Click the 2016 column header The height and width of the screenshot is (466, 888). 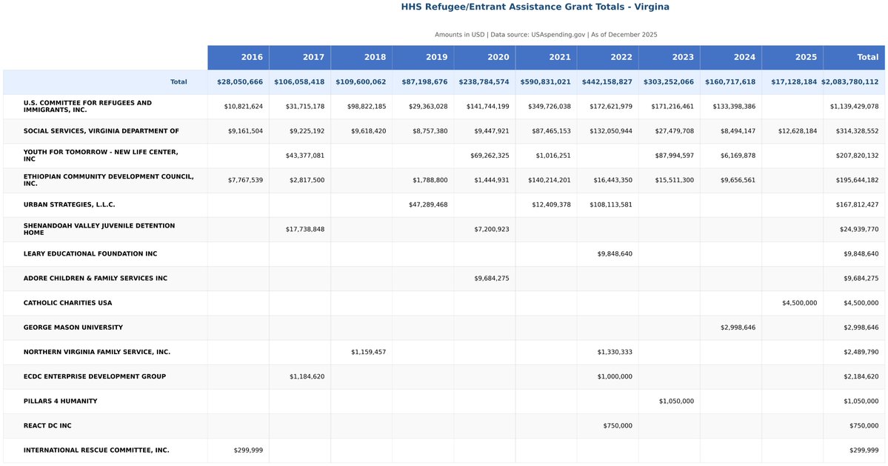[x=238, y=57]
